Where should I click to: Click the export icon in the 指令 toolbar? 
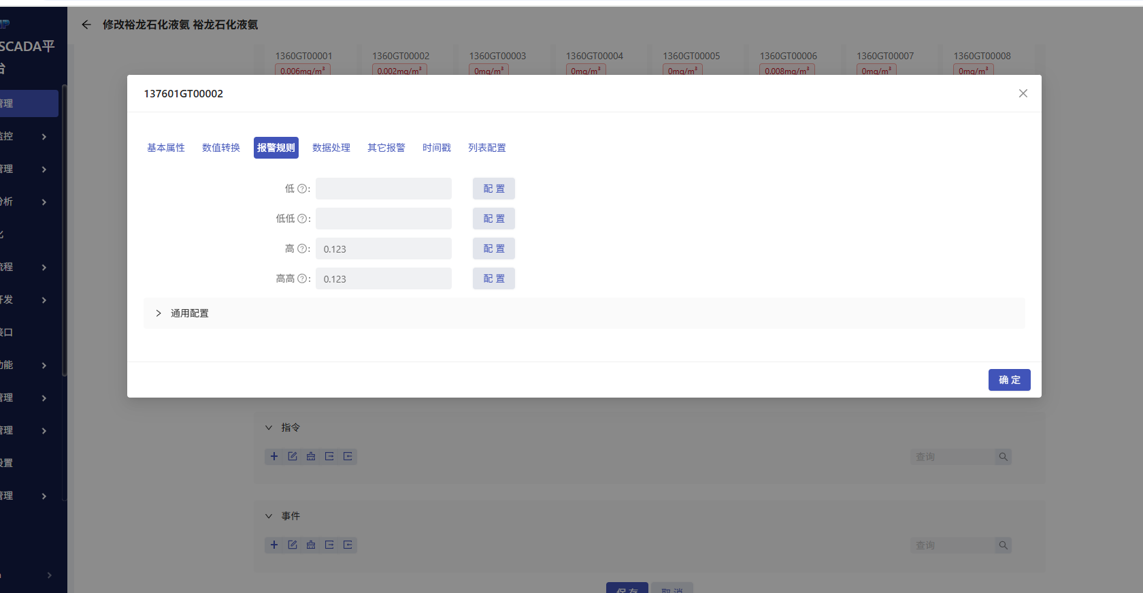[329, 456]
